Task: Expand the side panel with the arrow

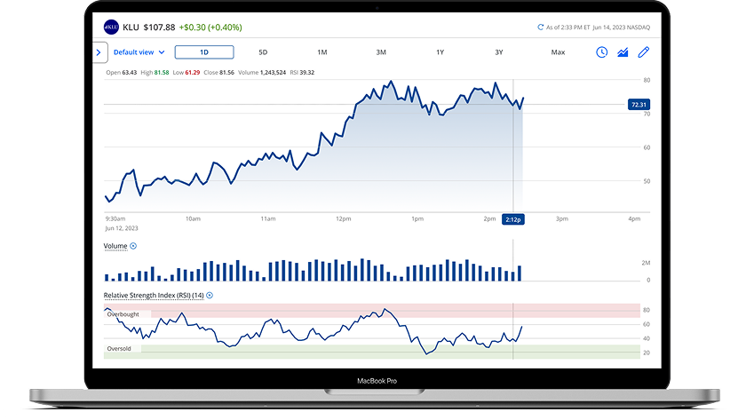Action: 99,52
